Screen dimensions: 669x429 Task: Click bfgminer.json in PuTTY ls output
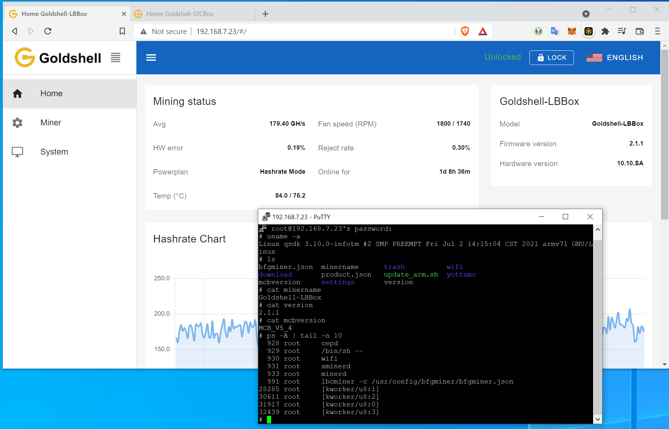pyautogui.click(x=285, y=267)
